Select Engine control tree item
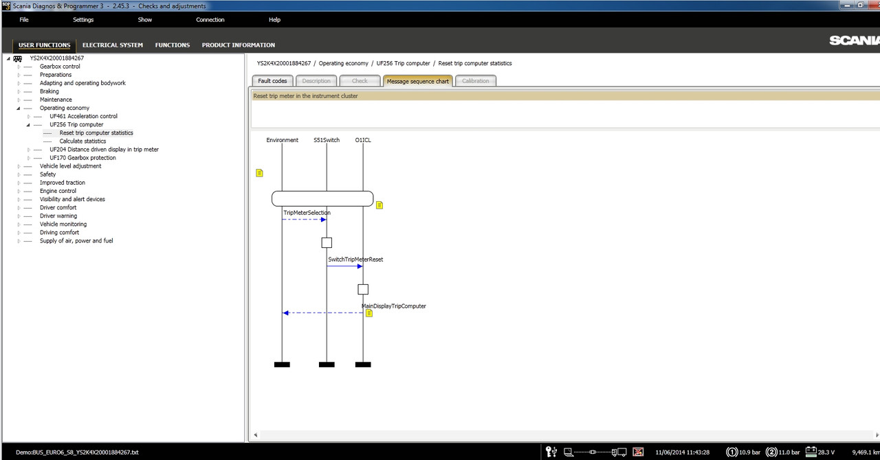The width and height of the screenshot is (880, 460). point(58,191)
